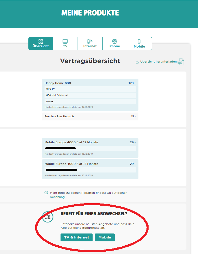
Task: Click the second Mobile Europe 4000 Flat title
Action: [71, 164]
